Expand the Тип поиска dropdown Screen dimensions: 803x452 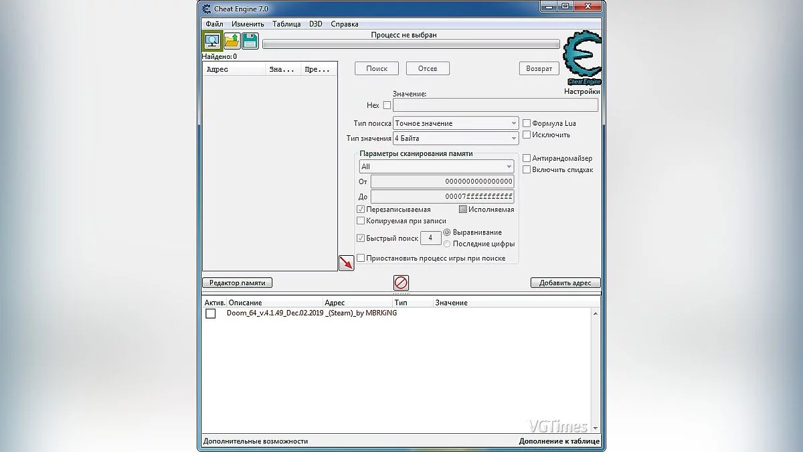coord(456,123)
